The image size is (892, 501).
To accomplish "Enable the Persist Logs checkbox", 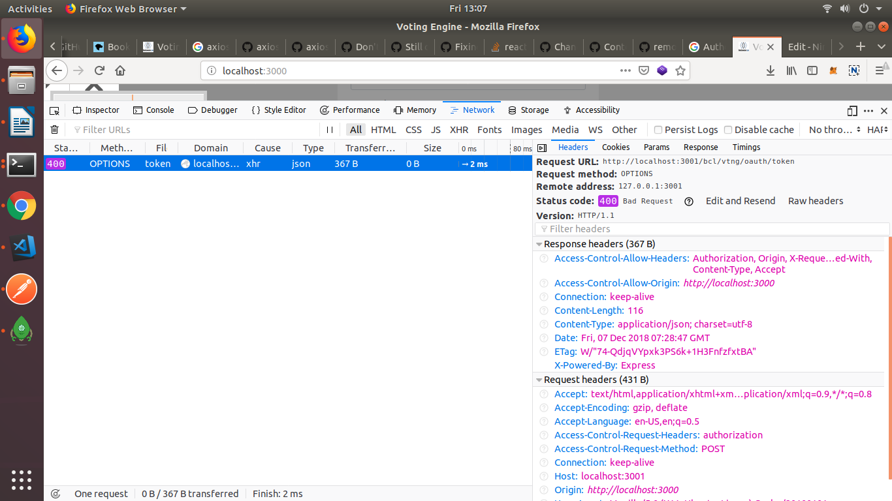I will pos(658,130).
